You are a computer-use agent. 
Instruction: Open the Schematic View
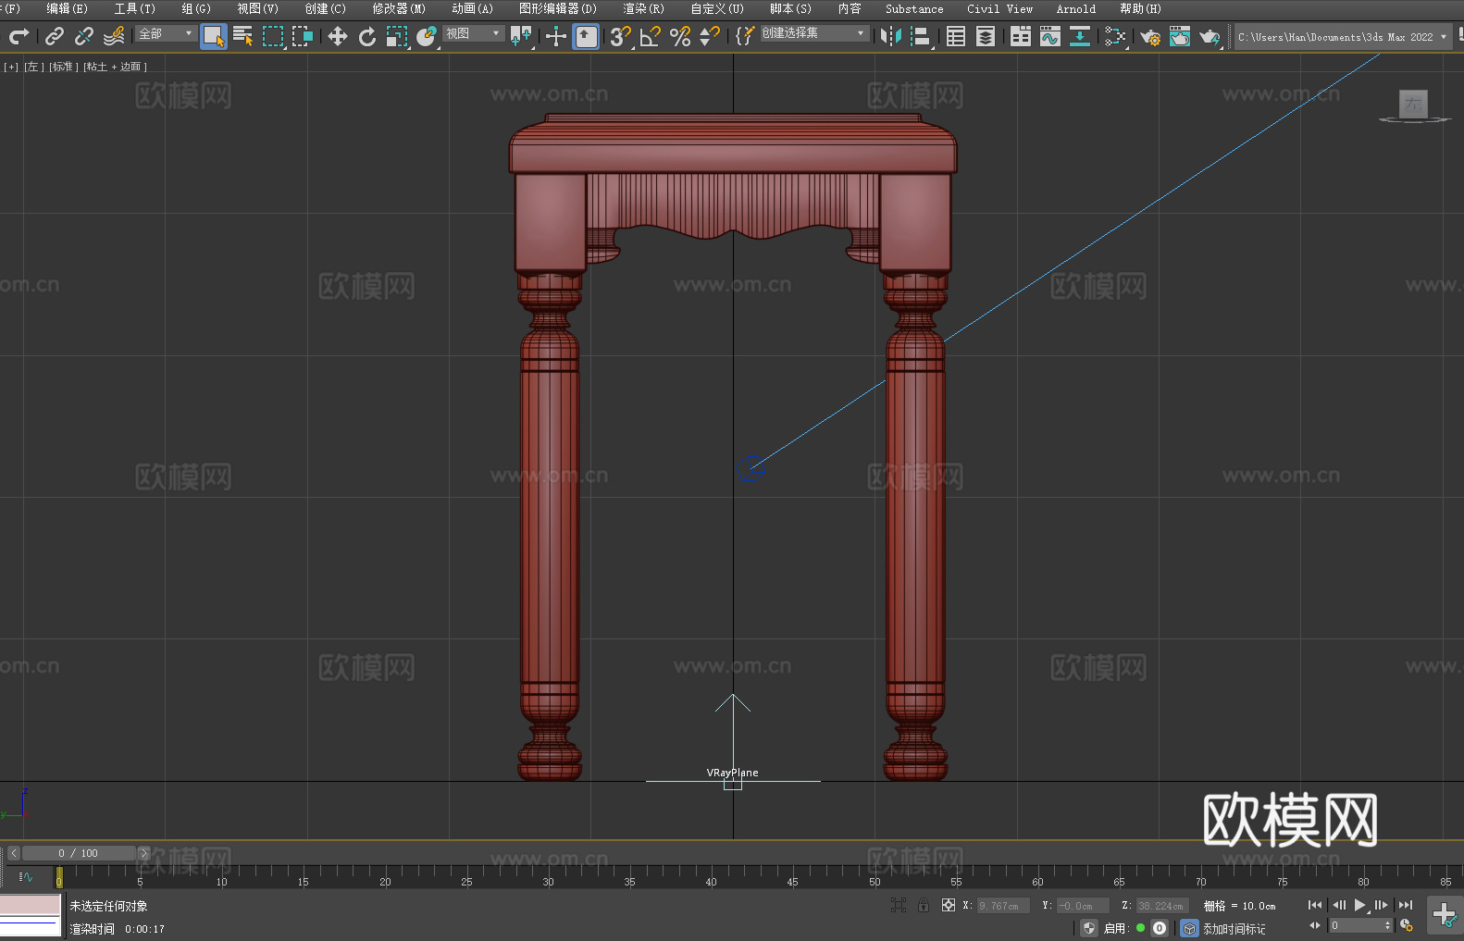coord(1080,36)
